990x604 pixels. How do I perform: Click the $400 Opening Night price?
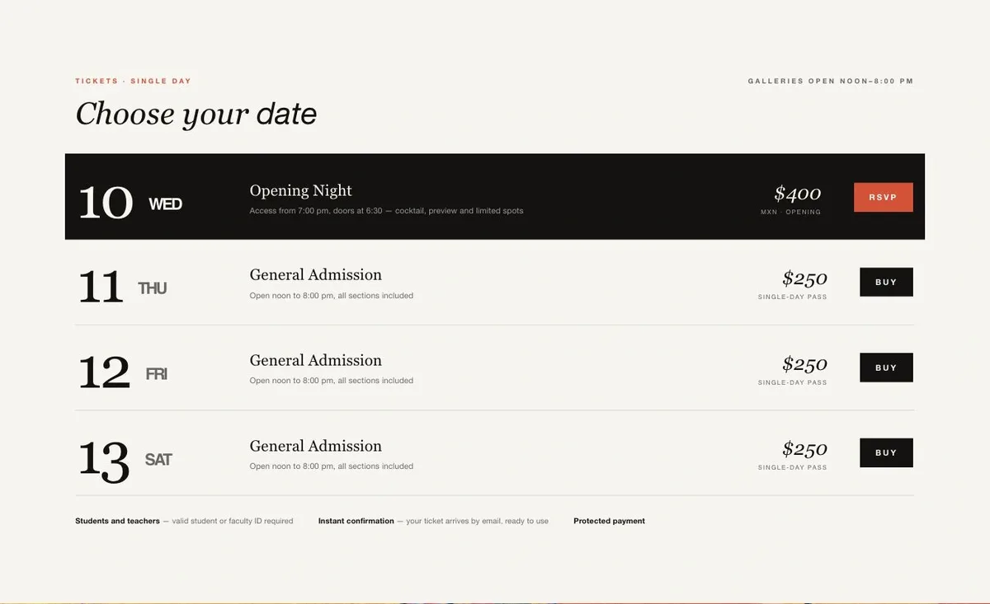coord(798,194)
